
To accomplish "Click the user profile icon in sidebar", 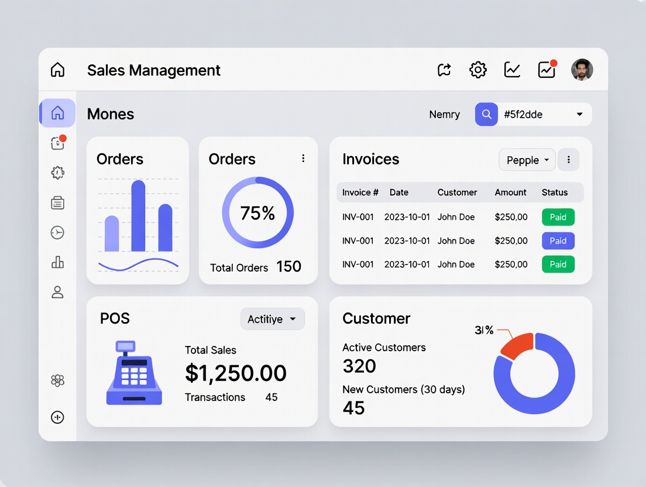I will click(x=57, y=292).
